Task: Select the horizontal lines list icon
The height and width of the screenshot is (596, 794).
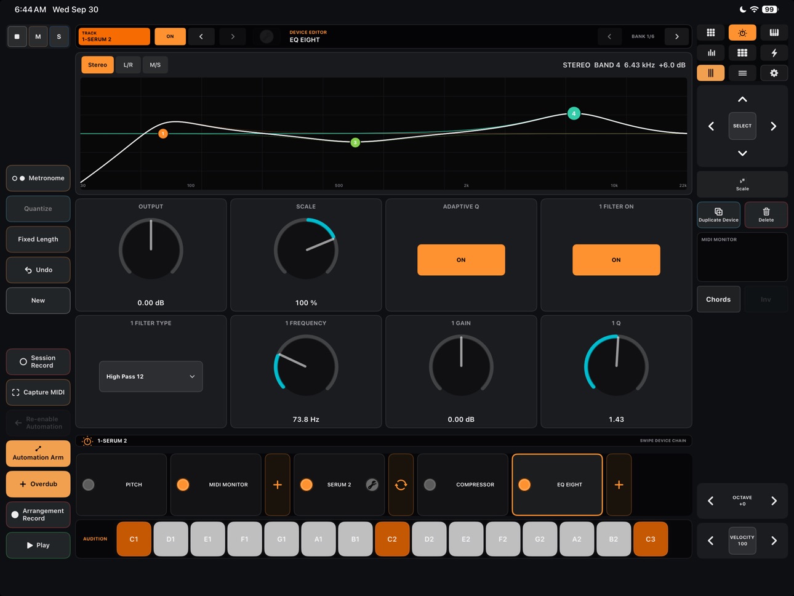Action: tap(742, 73)
